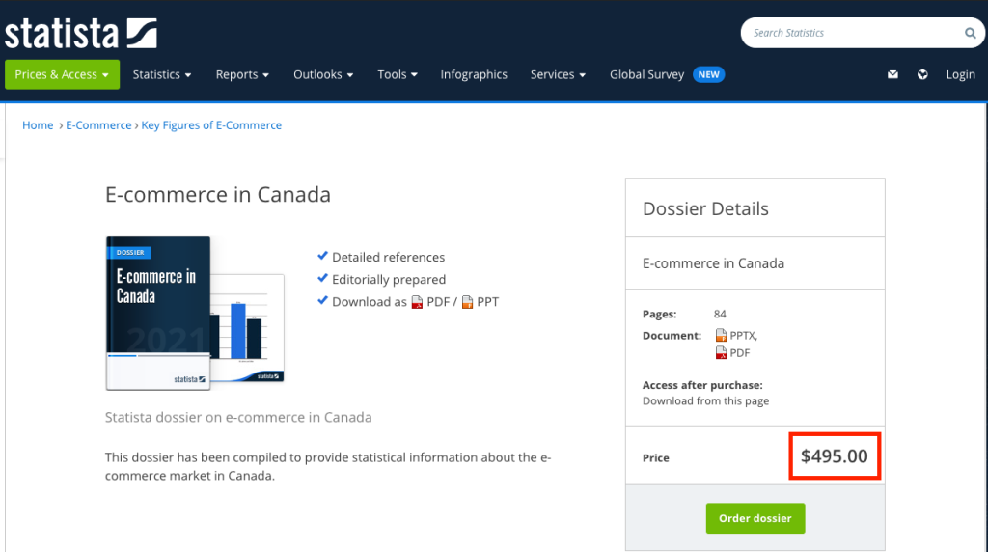The image size is (988, 552).
Task: Click the Order dossier button
Action: (755, 518)
